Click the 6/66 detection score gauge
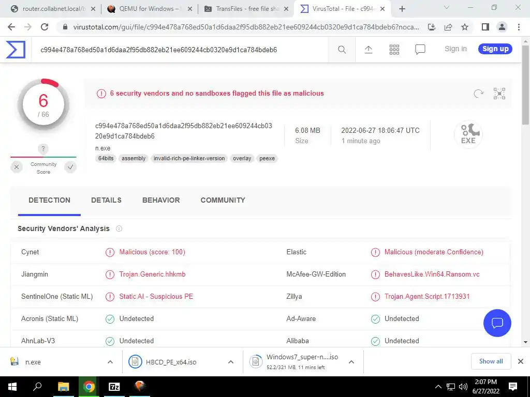 tap(43, 104)
